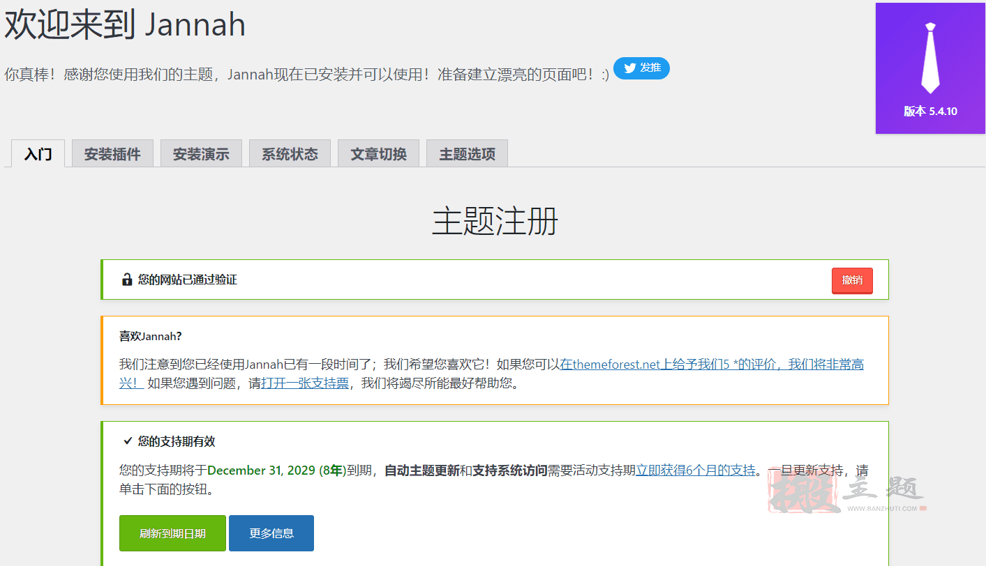Click the lock icon beside the site verified notice
The image size is (986, 566).
(x=127, y=280)
